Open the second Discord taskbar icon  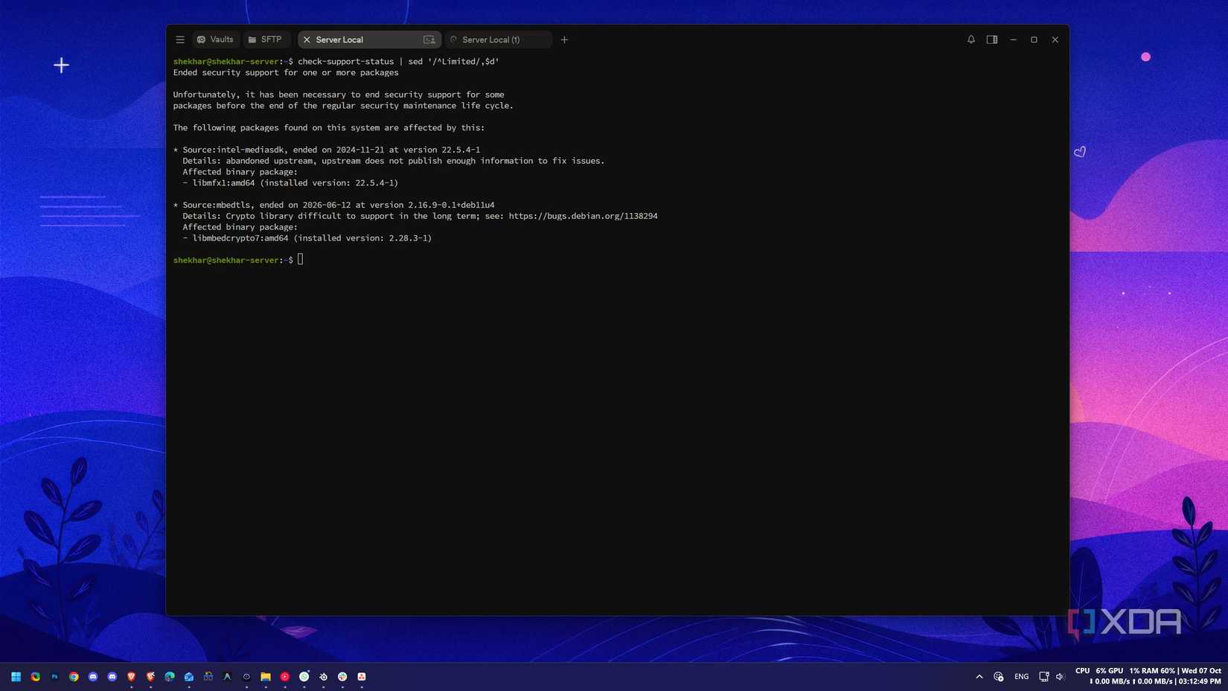112,677
